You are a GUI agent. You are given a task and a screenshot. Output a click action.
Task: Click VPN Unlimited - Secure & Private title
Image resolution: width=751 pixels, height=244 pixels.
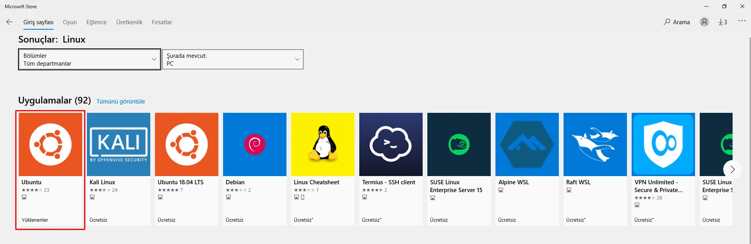point(659,186)
